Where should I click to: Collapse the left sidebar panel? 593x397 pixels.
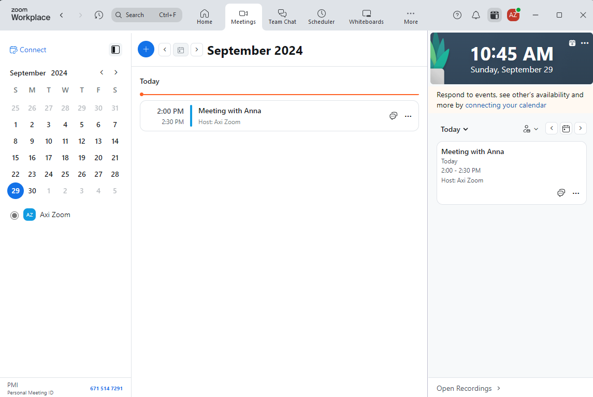[115, 50]
